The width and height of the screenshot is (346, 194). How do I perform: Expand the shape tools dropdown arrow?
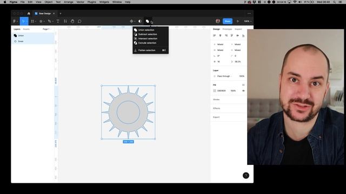click(44, 22)
